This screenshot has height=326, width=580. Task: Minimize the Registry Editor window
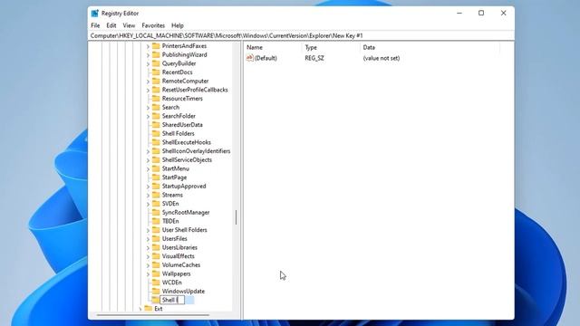459,13
